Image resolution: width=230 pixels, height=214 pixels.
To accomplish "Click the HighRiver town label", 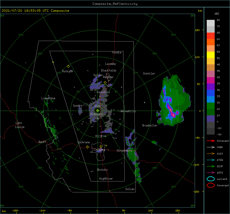I will [106, 179].
